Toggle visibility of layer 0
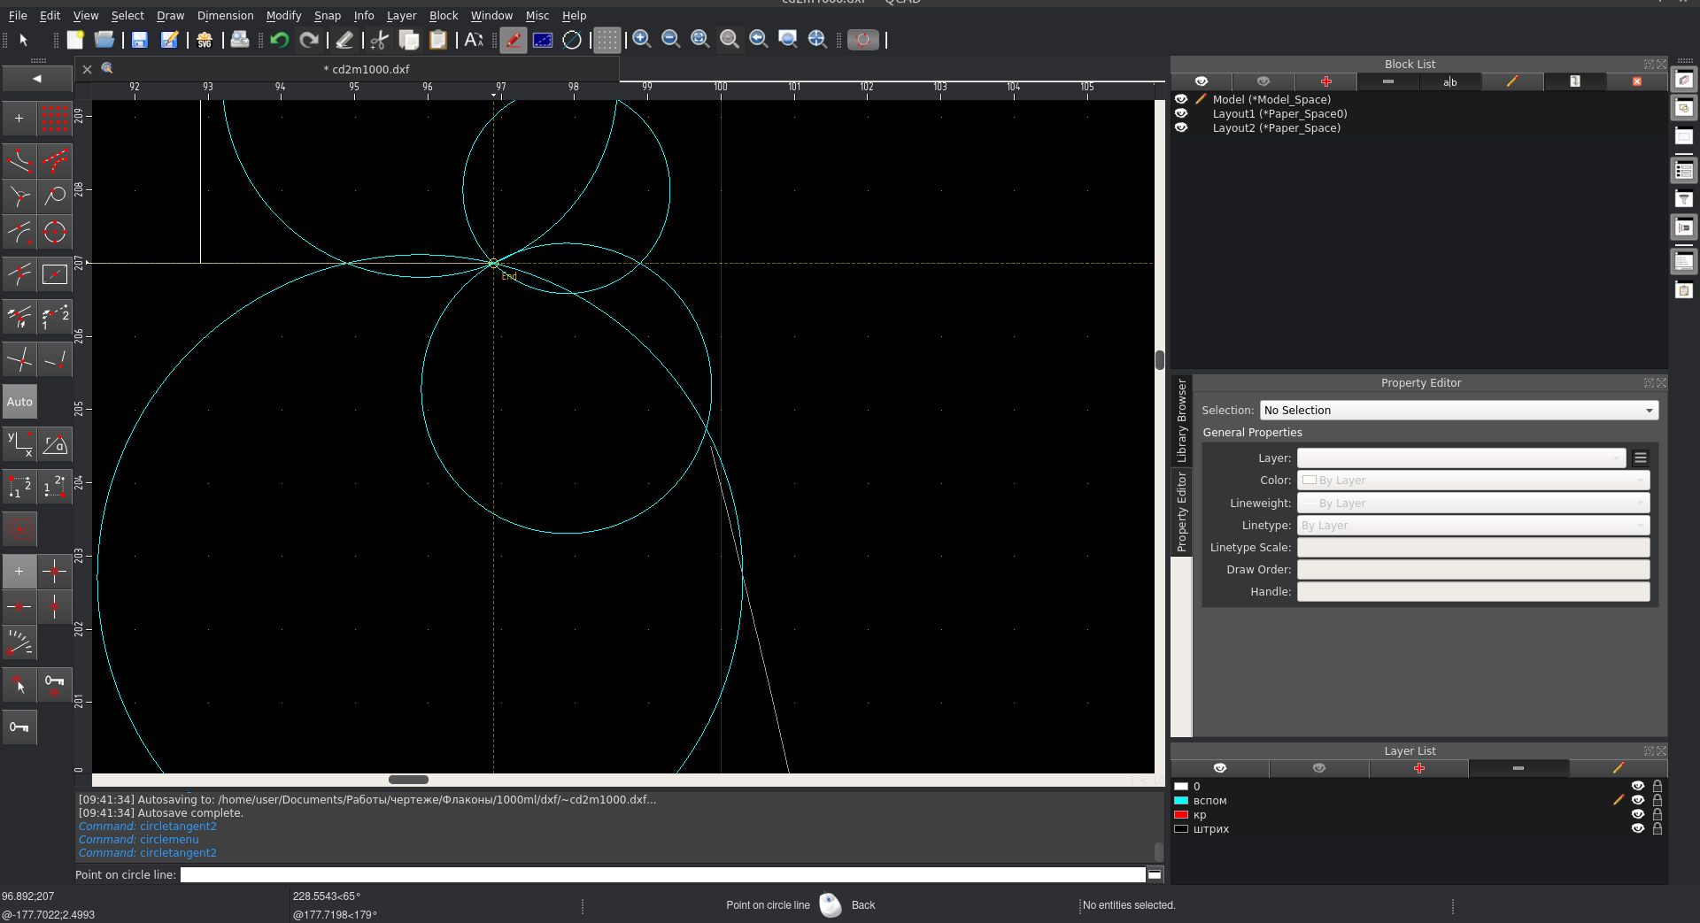 pyautogui.click(x=1638, y=786)
